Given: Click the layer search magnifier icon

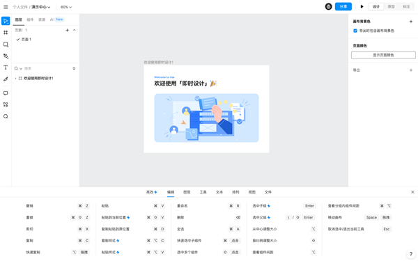Looking at the screenshot, I should (x=16, y=68).
